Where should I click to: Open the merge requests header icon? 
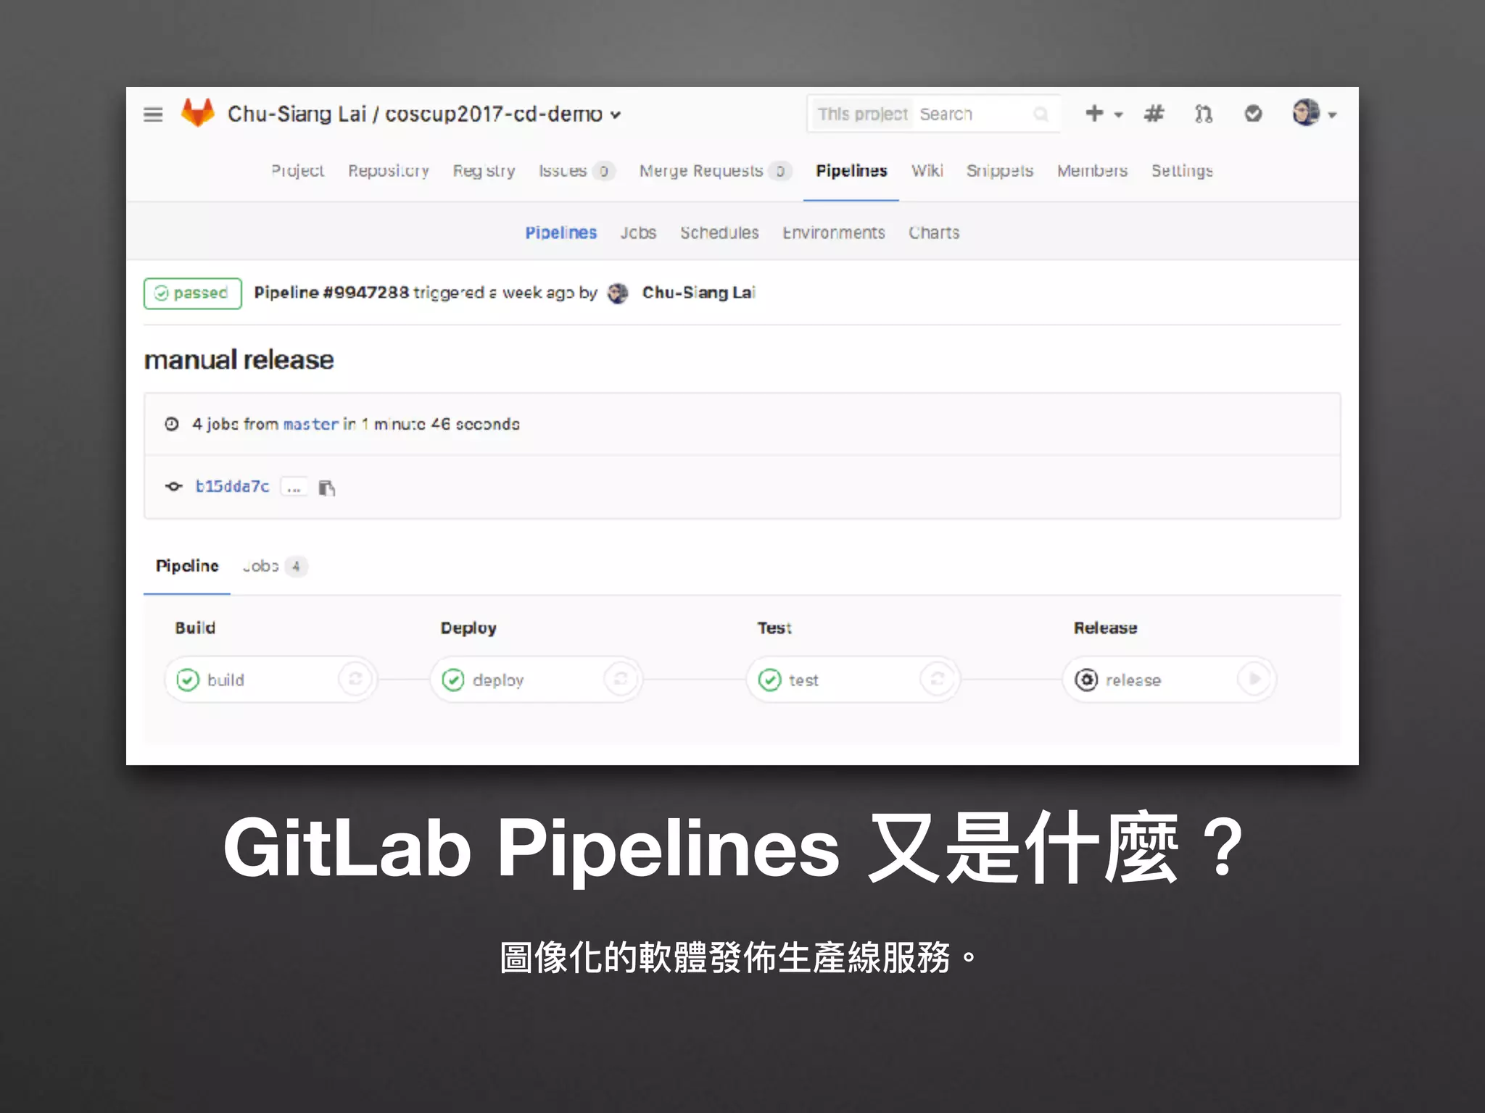tap(1204, 114)
